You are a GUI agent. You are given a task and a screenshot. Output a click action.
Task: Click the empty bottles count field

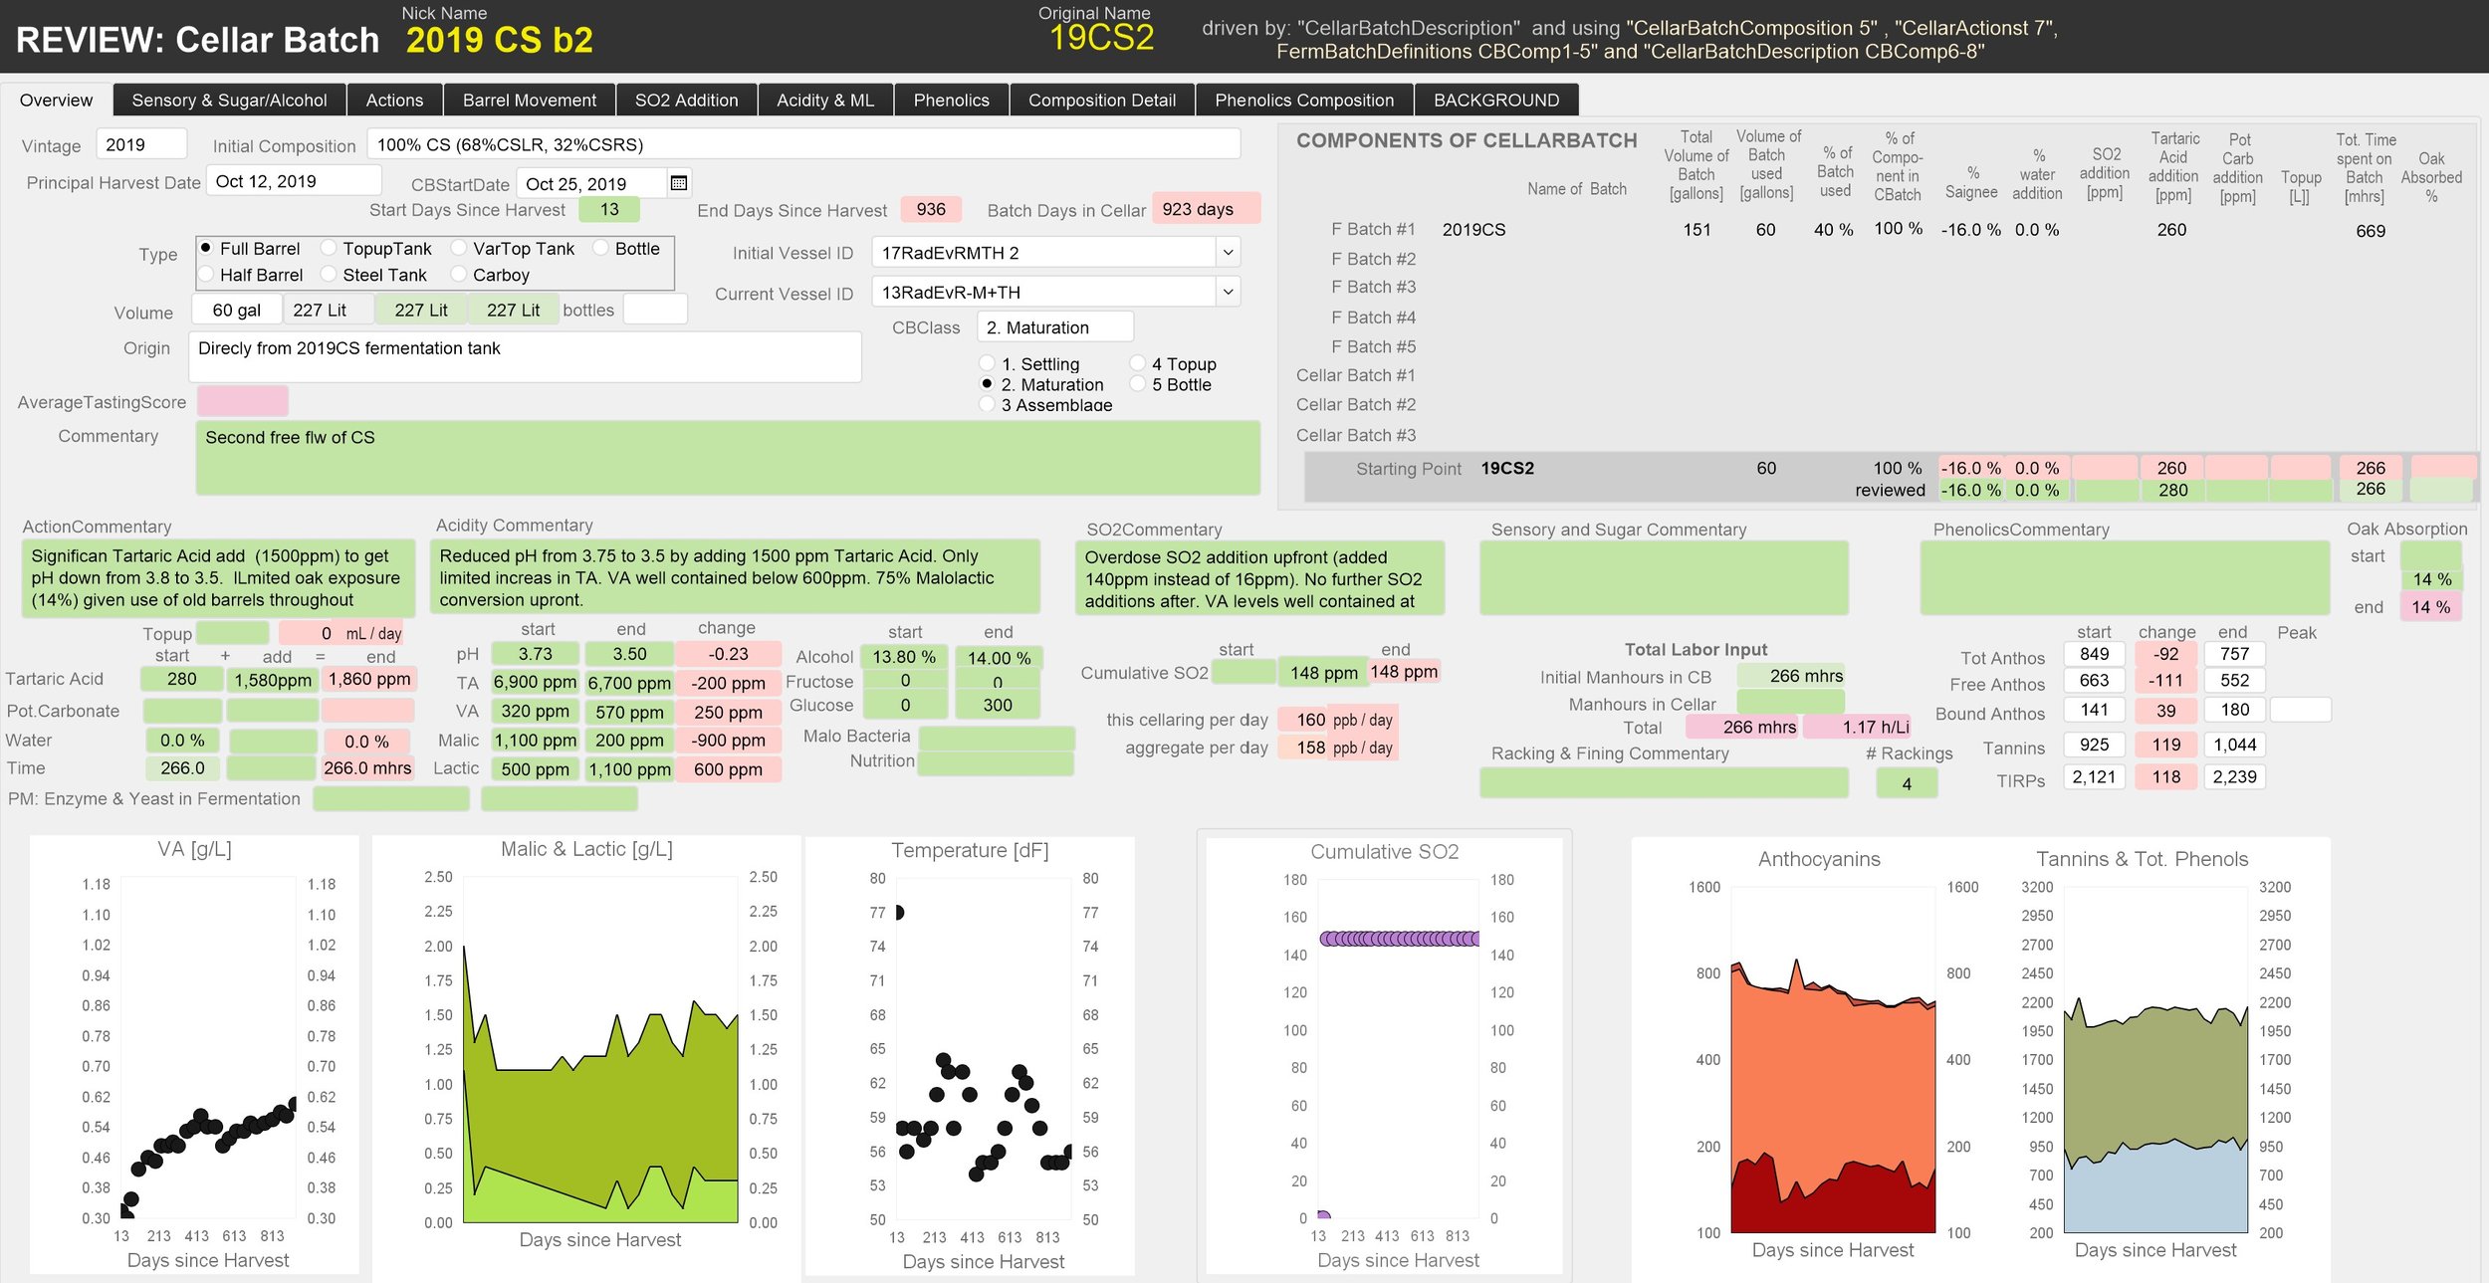[x=655, y=310]
